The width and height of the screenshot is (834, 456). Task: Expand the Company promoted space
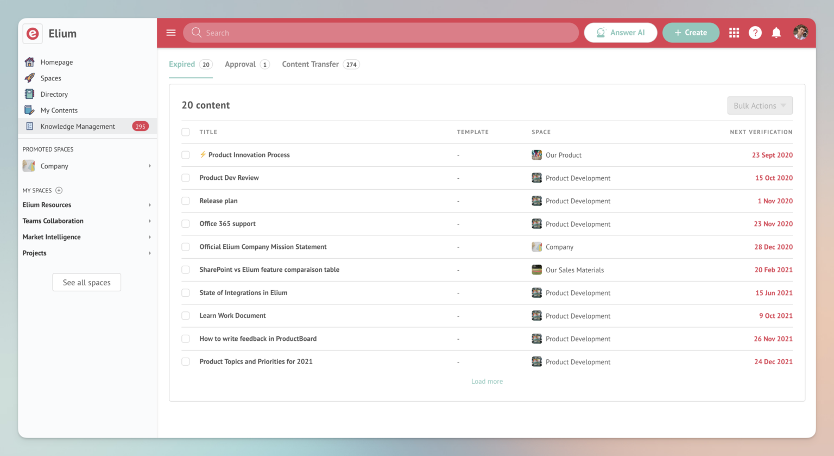(150, 166)
